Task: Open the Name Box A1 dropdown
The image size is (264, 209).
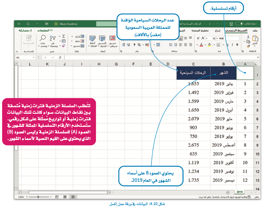Action: [34, 57]
